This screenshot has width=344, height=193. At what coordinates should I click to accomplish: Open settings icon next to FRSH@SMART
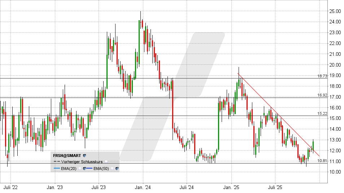[x=84, y=156]
